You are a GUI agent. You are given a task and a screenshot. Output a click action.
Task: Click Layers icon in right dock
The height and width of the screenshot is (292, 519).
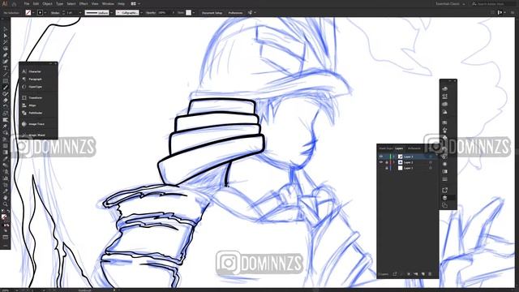tap(444, 198)
